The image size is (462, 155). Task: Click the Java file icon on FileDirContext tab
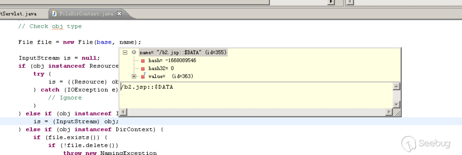[x=55, y=13]
